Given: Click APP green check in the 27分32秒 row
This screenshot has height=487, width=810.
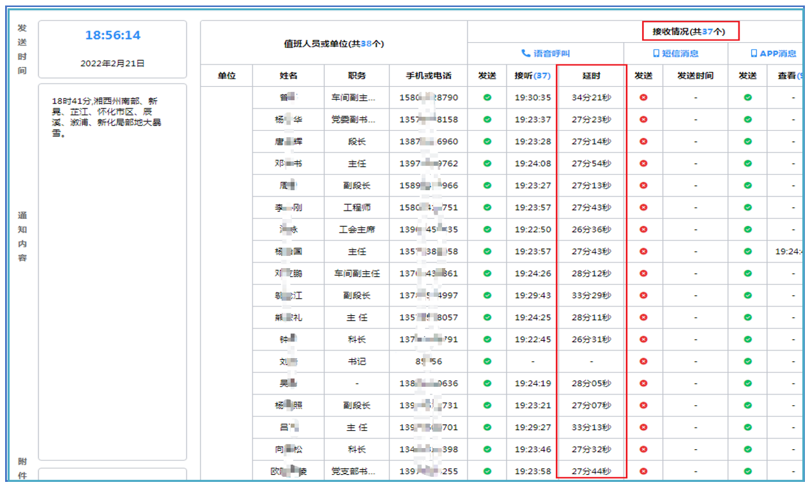Looking at the screenshot, I should tap(748, 449).
